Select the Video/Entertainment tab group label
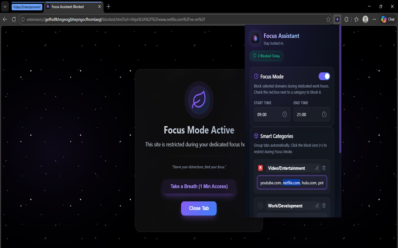 click(x=27, y=7)
